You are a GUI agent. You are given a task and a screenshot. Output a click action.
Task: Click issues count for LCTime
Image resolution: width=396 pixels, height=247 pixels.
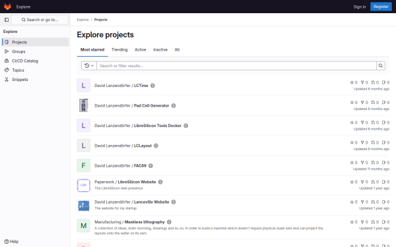(x=385, y=82)
